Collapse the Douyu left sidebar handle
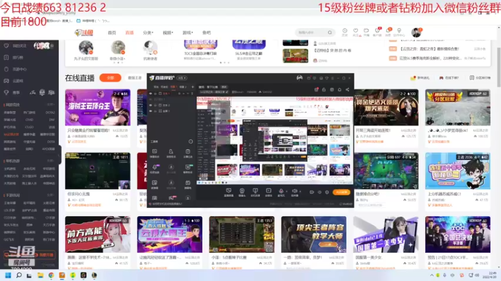The height and width of the screenshot is (281, 501). point(59,156)
